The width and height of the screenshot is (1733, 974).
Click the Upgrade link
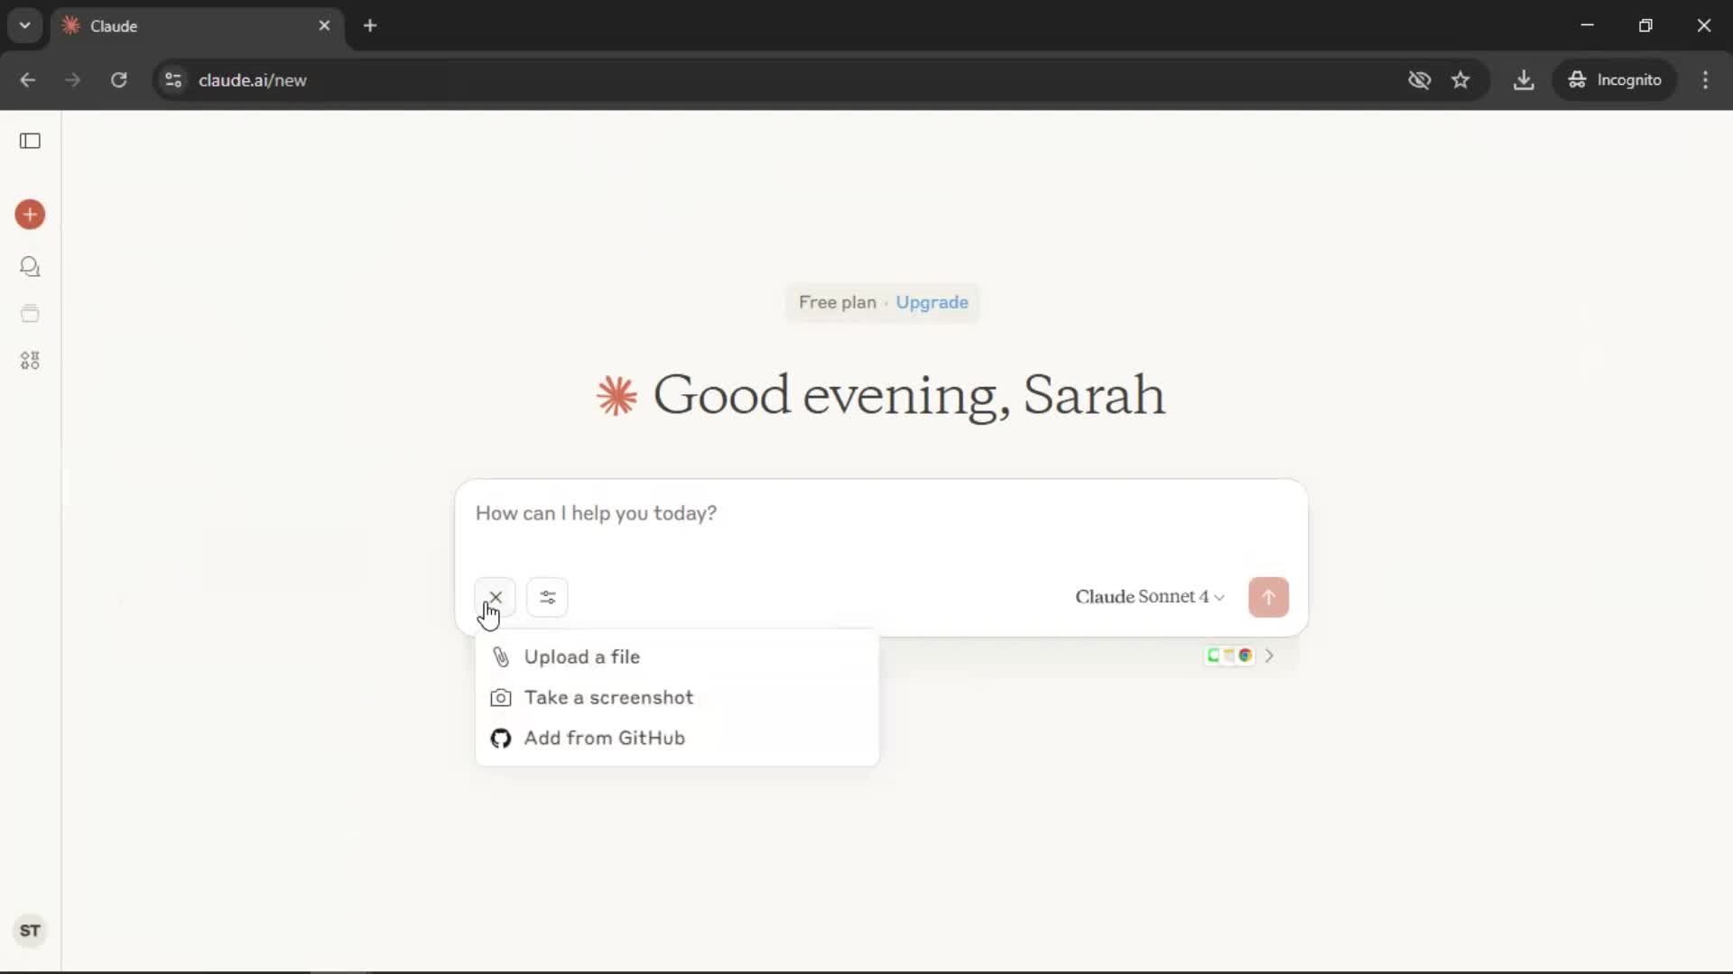(931, 302)
